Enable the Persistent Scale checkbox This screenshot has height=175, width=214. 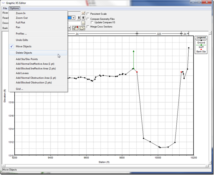(x=88, y=14)
